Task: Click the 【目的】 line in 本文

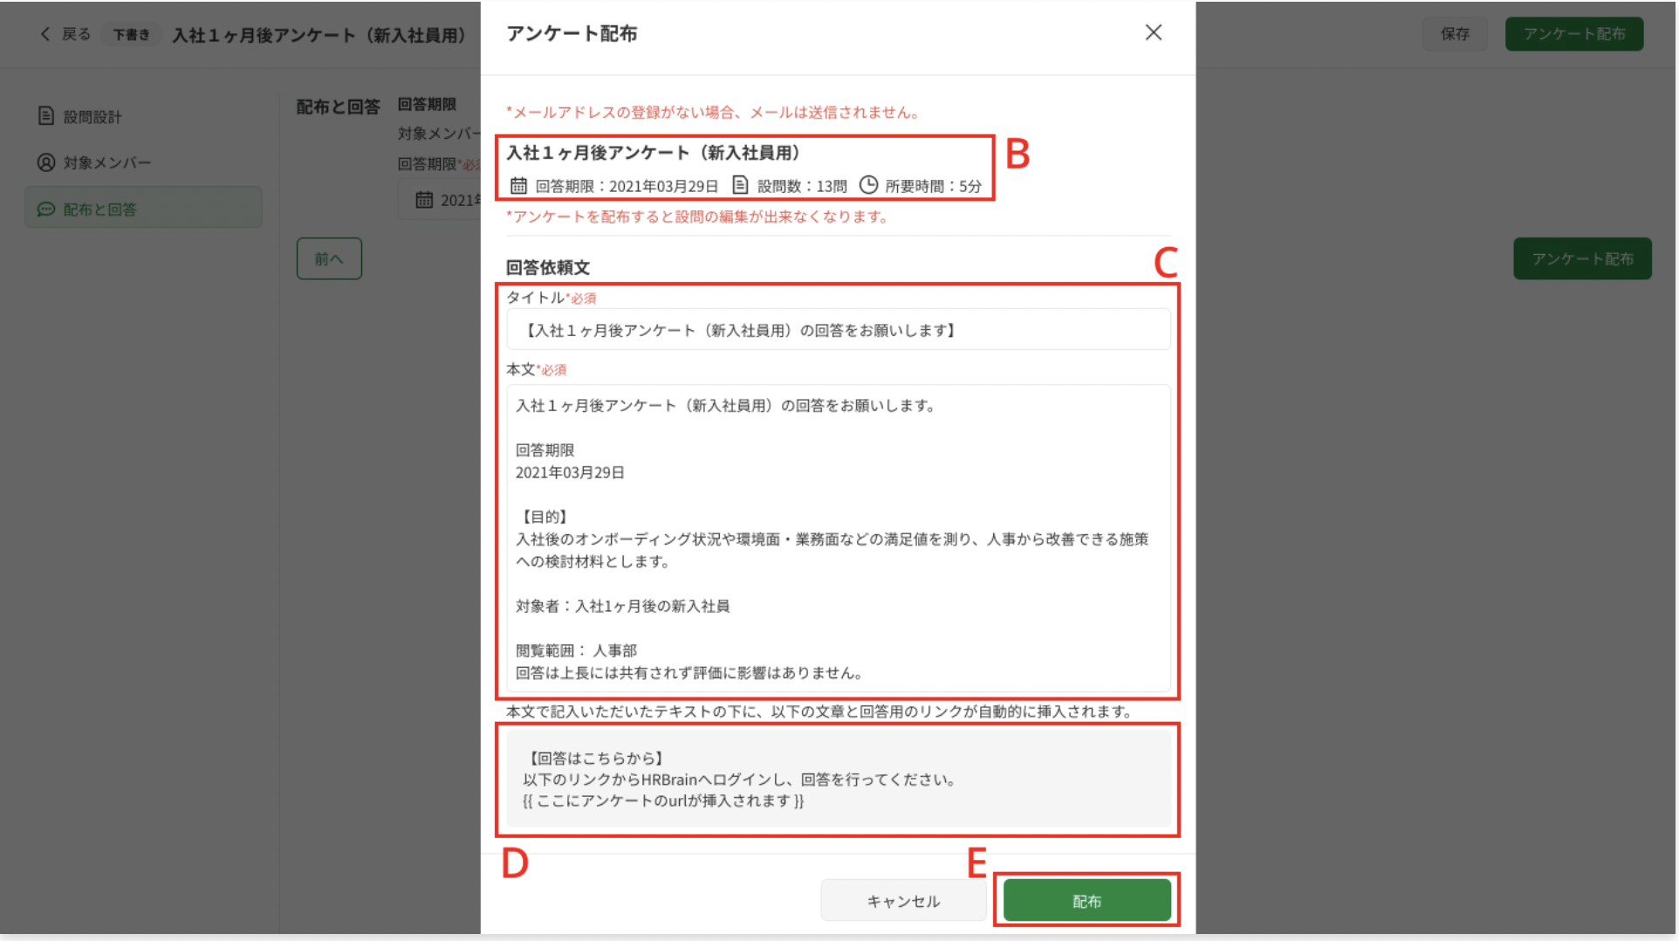Action: click(x=545, y=517)
